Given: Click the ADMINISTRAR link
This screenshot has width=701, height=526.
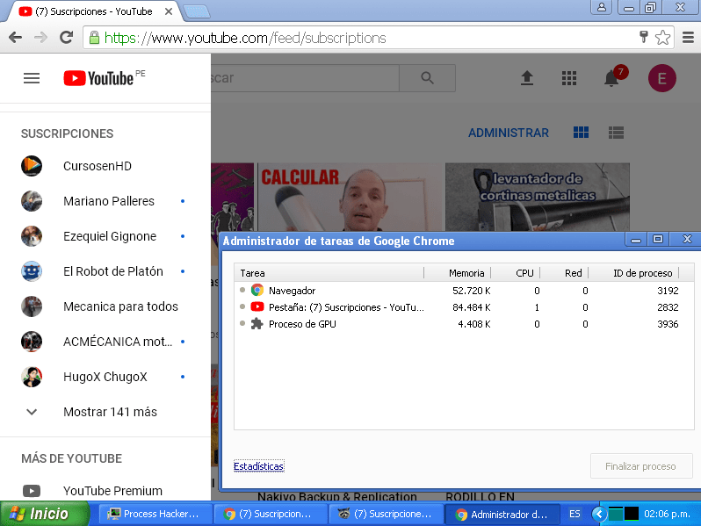Looking at the screenshot, I should tap(509, 133).
